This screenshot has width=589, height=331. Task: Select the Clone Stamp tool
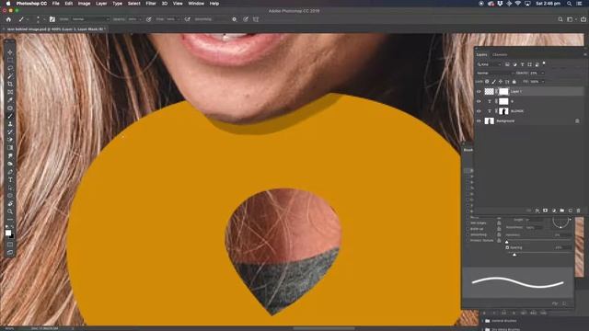(x=10, y=124)
